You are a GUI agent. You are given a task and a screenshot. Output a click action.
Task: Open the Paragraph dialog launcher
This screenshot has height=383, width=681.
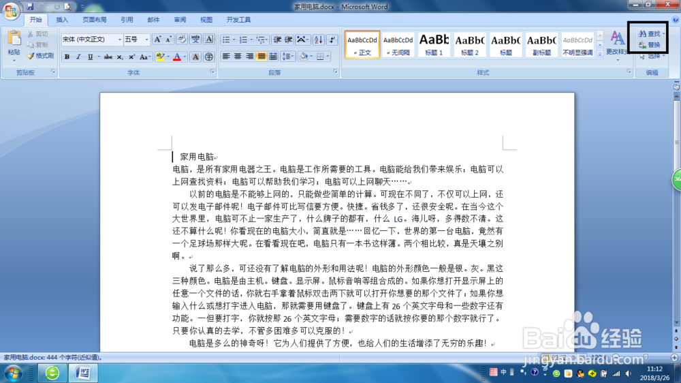pyautogui.click(x=335, y=72)
